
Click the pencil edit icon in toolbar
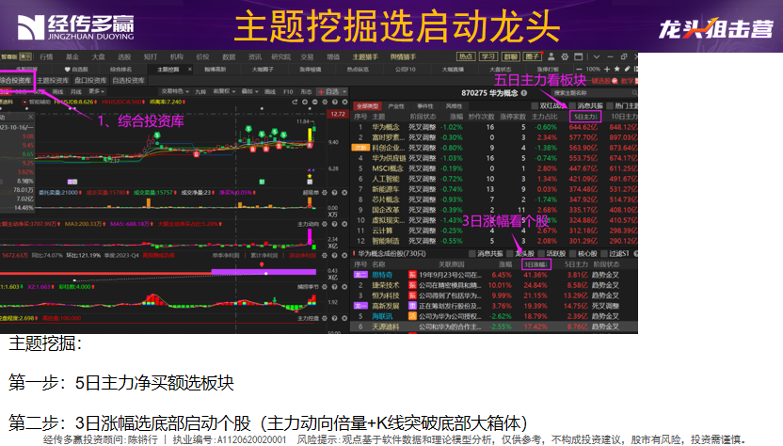pos(627,69)
